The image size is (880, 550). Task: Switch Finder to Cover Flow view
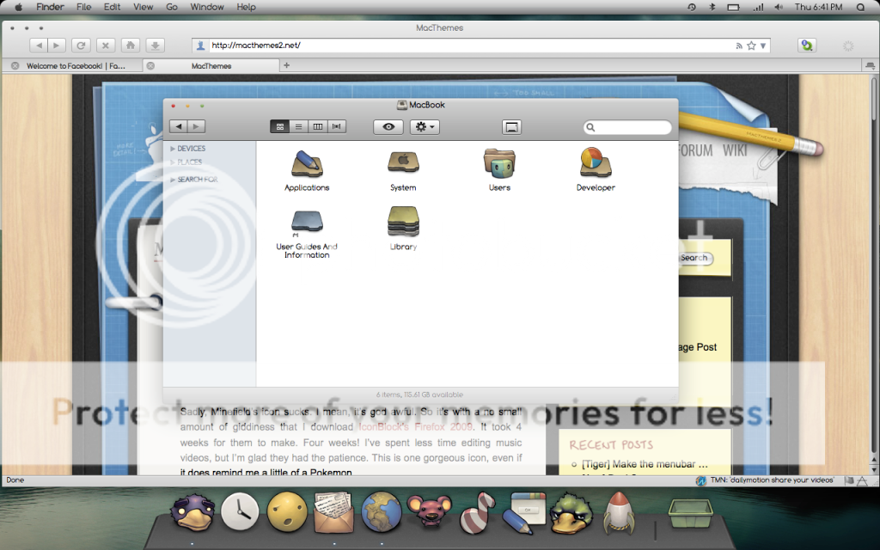click(337, 127)
